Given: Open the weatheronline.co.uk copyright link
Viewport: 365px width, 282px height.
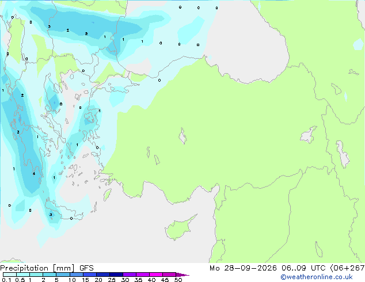Looking at the screenshot, I should point(317,277).
